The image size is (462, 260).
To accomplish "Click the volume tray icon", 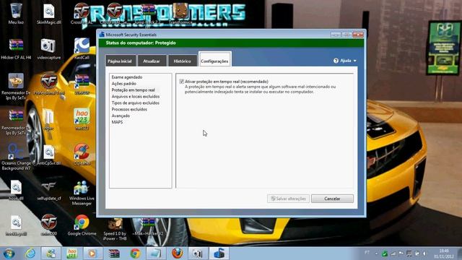I will pos(424,253).
